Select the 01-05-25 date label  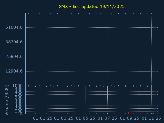click(x=86, y=118)
